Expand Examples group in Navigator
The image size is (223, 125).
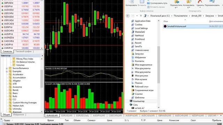[7, 72]
